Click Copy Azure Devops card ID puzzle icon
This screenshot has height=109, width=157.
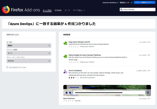(65, 43)
